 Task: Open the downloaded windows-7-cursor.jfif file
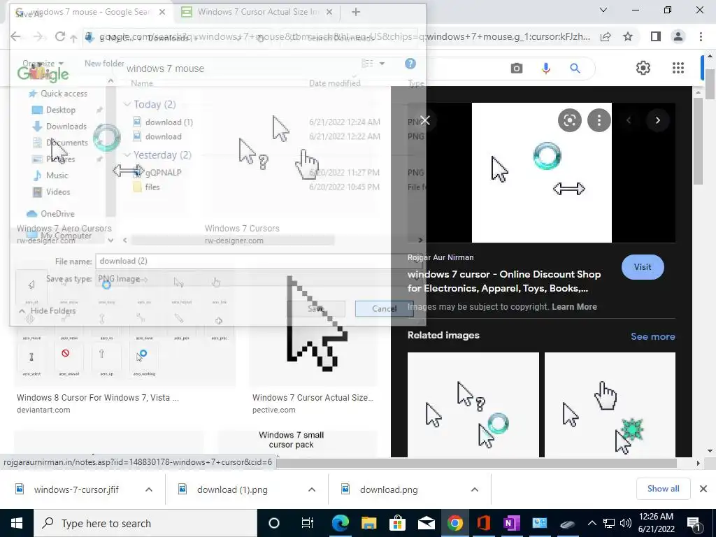pyautogui.click(x=76, y=489)
